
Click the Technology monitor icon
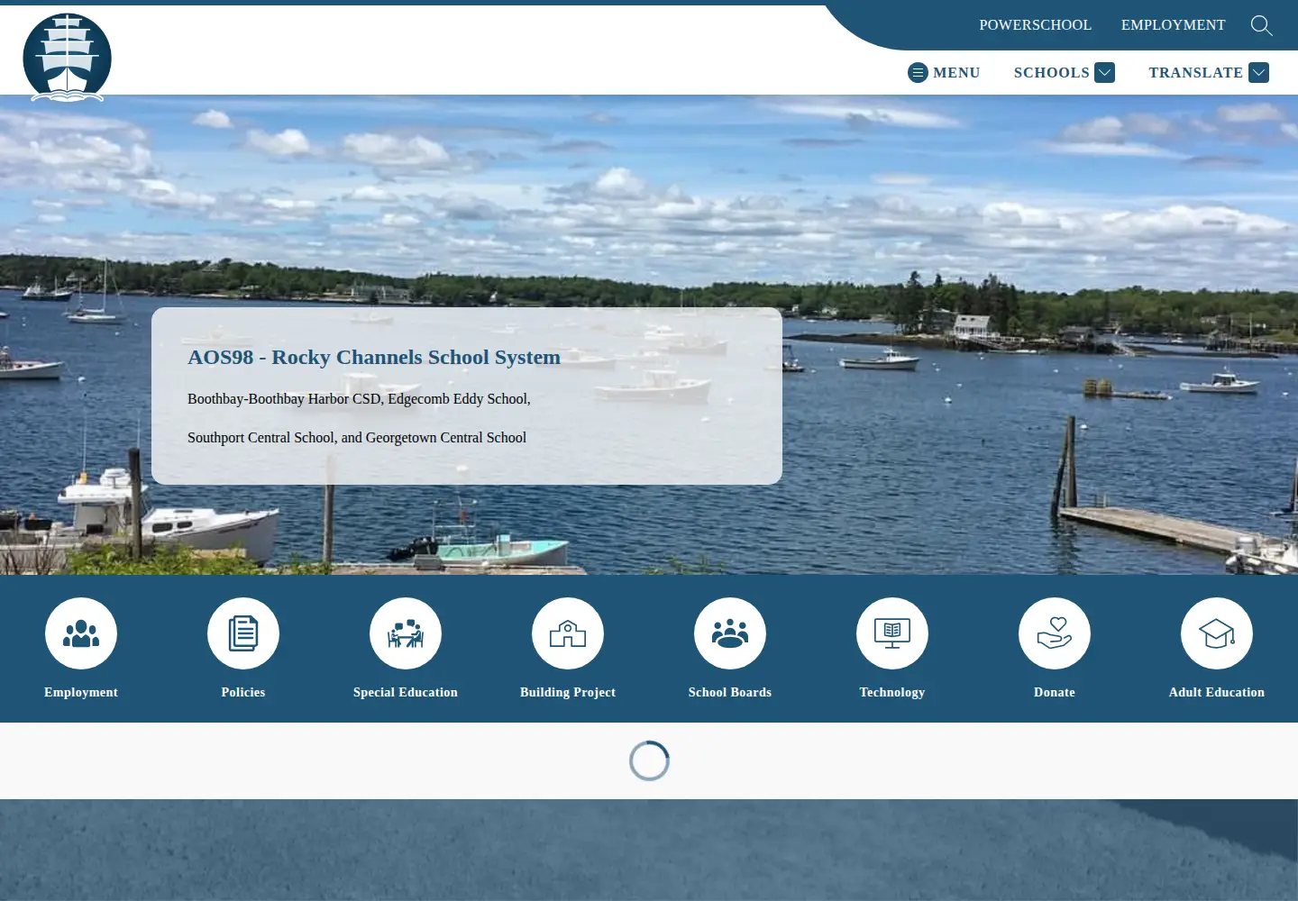[892, 633]
